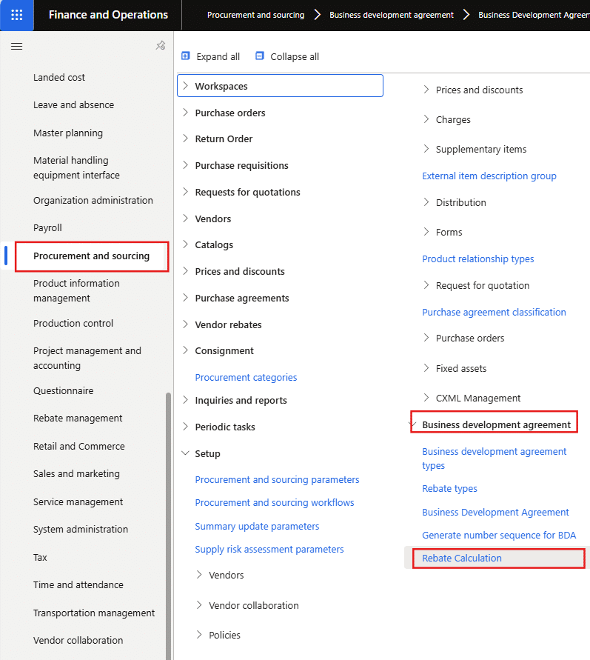Open the app launcher waffle icon
The image size is (590, 660).
click(16, 15)
